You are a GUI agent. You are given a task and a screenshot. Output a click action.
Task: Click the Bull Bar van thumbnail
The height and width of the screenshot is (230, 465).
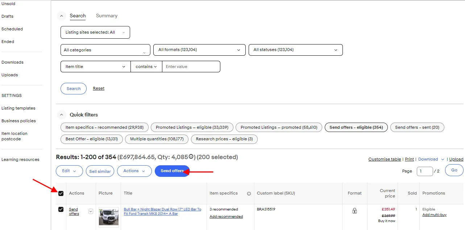click(109, 217)
